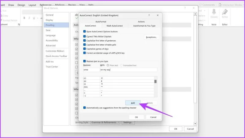Toggle Underline formatting in Word ribbon
This screenshot has width=245, height=138.
tap(34, 18)
